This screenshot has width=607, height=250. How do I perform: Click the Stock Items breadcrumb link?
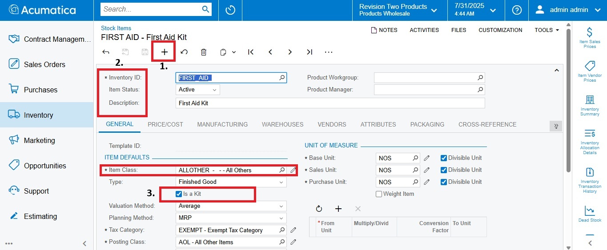point(116,28)
